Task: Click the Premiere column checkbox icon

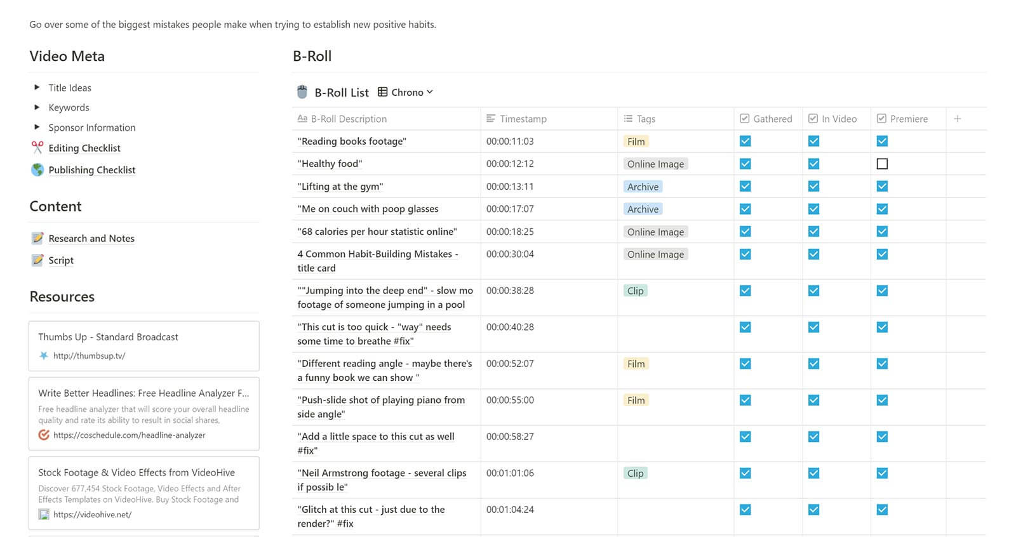Action: (881, 119)
